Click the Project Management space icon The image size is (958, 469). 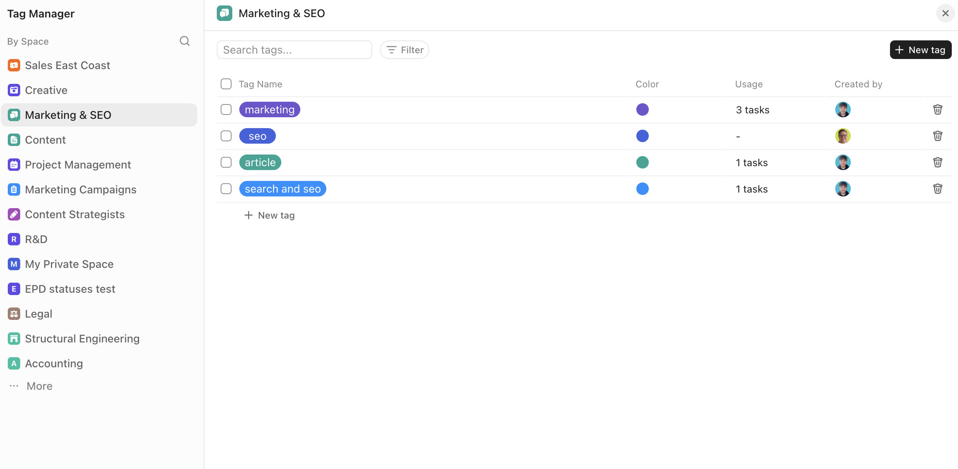[14, 165]
